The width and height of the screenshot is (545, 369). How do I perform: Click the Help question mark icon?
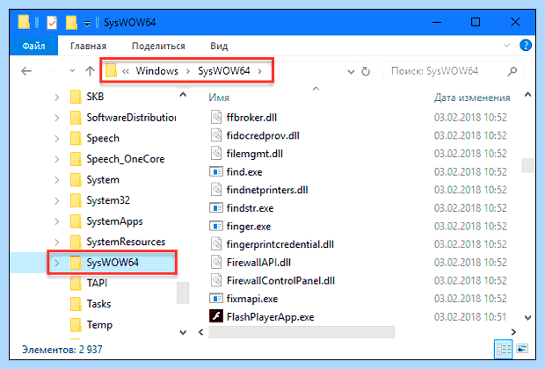click(525, 45)
